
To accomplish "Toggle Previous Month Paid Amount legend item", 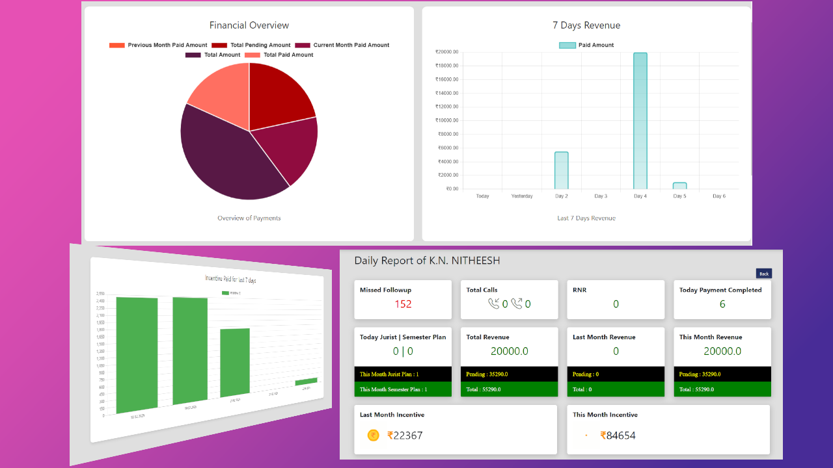I will point(158,45).
